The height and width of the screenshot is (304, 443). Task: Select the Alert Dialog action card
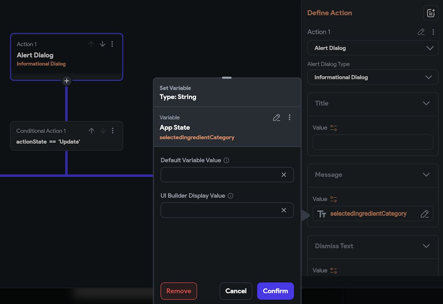(x=66, y=57)
